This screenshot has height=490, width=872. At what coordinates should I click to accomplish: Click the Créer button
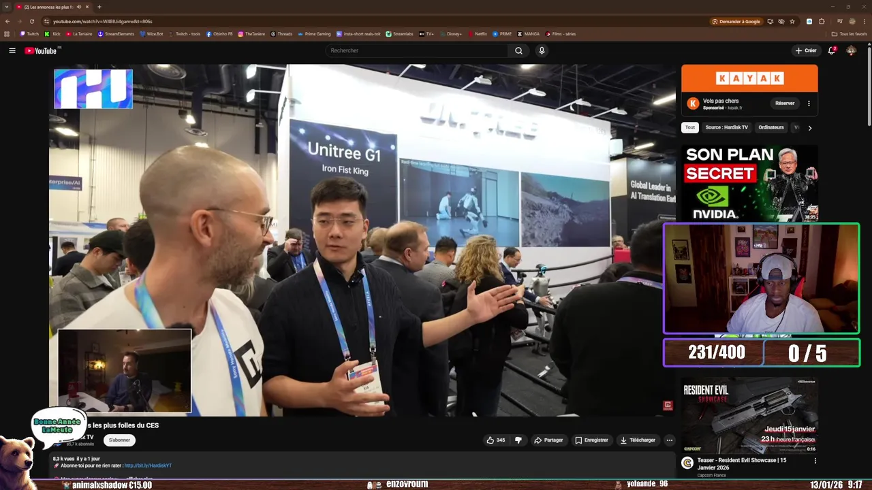(x=805, y=50)
